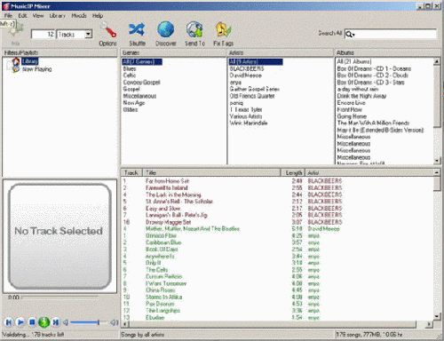Click the Genres column header
444x341 pixels.
(173, 52)
